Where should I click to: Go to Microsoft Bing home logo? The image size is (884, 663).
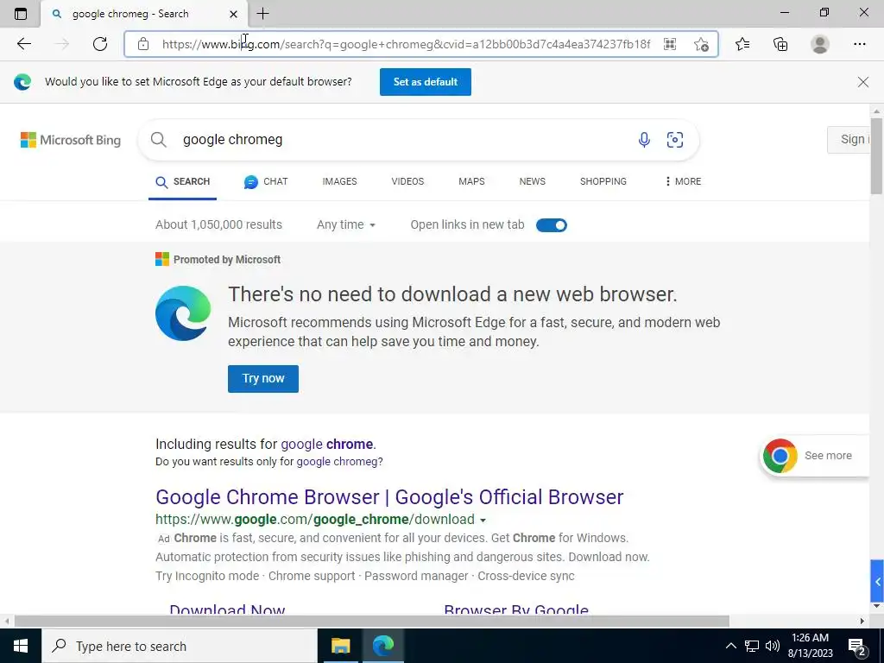71,140
